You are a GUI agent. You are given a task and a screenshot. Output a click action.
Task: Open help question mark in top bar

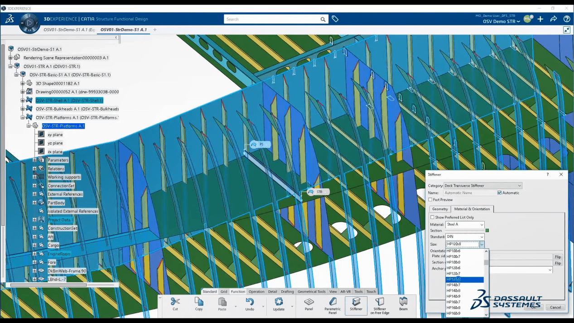coord(567,19)
